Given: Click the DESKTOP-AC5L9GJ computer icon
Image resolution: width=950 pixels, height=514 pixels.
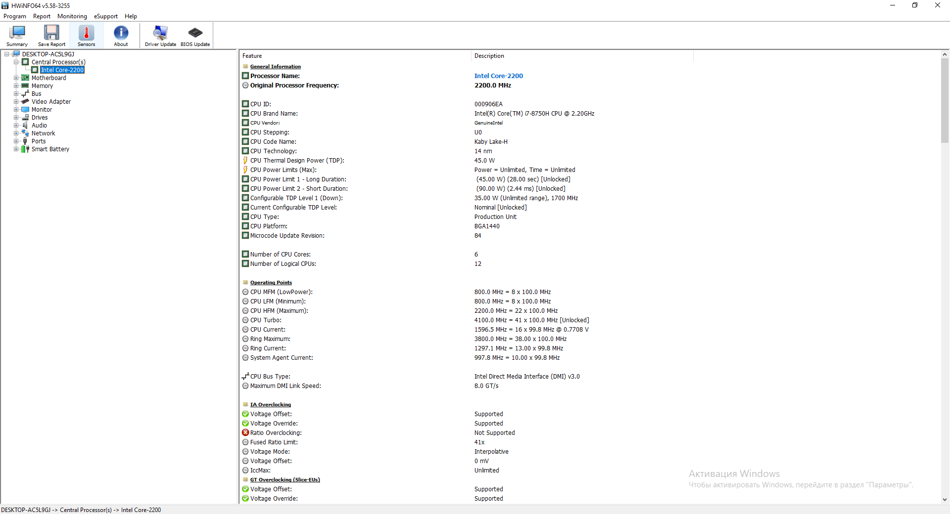Looking at the screenshot, I should [16, 54].
